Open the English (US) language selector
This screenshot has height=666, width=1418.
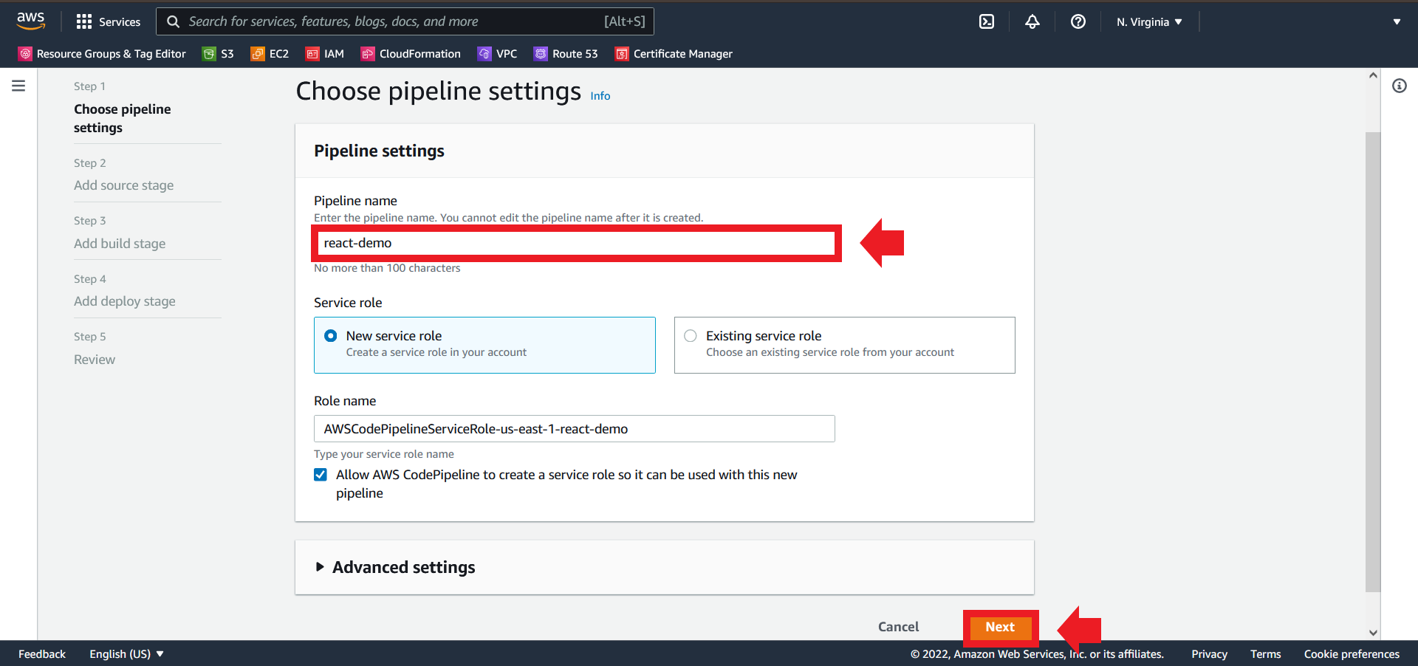pos(126,653)
